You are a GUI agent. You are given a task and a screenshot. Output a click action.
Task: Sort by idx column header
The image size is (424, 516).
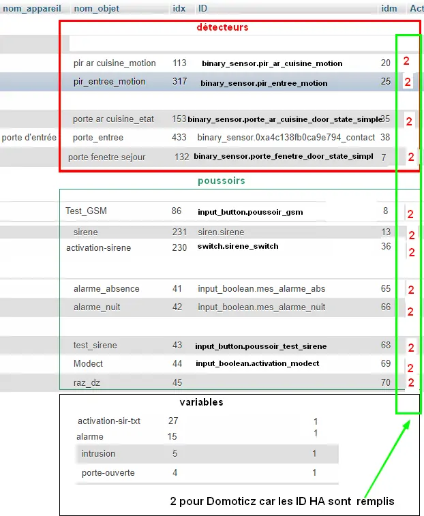coord(179,9)
